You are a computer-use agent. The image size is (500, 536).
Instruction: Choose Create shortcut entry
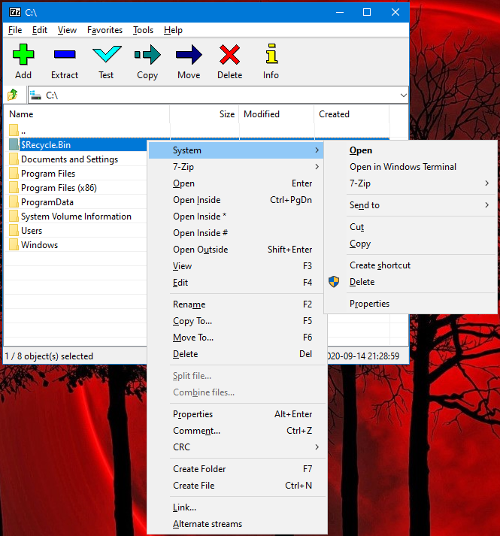point(411,265)
